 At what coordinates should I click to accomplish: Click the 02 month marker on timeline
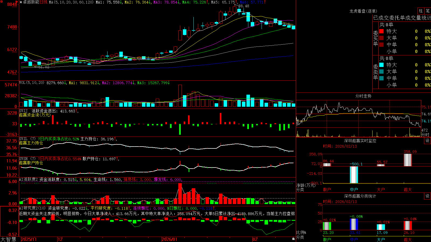(255, 239)
